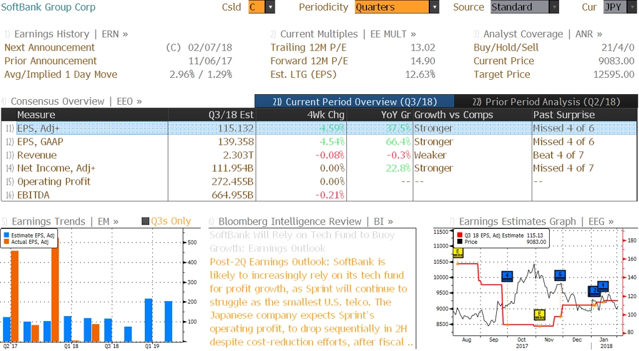This screenshot has height=351, width=639.
Task: Click blue marker number 2 on the graph
Action: [594, 291]
